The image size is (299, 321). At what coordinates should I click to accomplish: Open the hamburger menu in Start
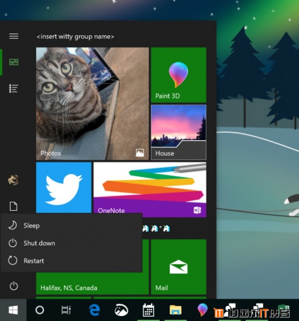[x=14, y=36]
